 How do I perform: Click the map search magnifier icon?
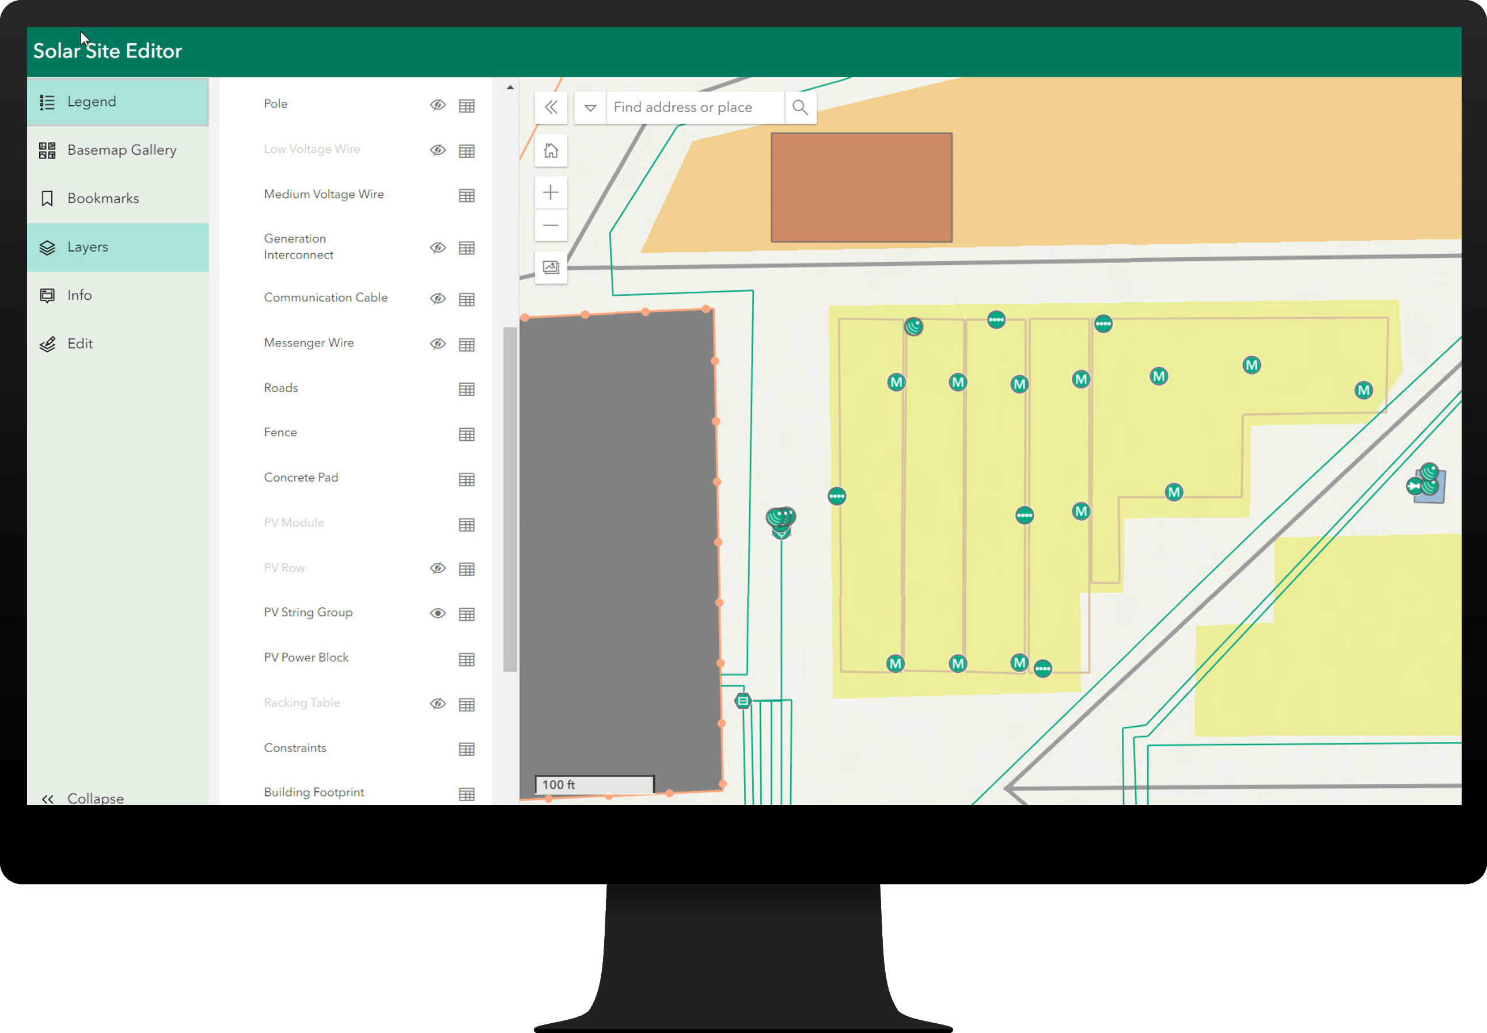tap(800, 107)
